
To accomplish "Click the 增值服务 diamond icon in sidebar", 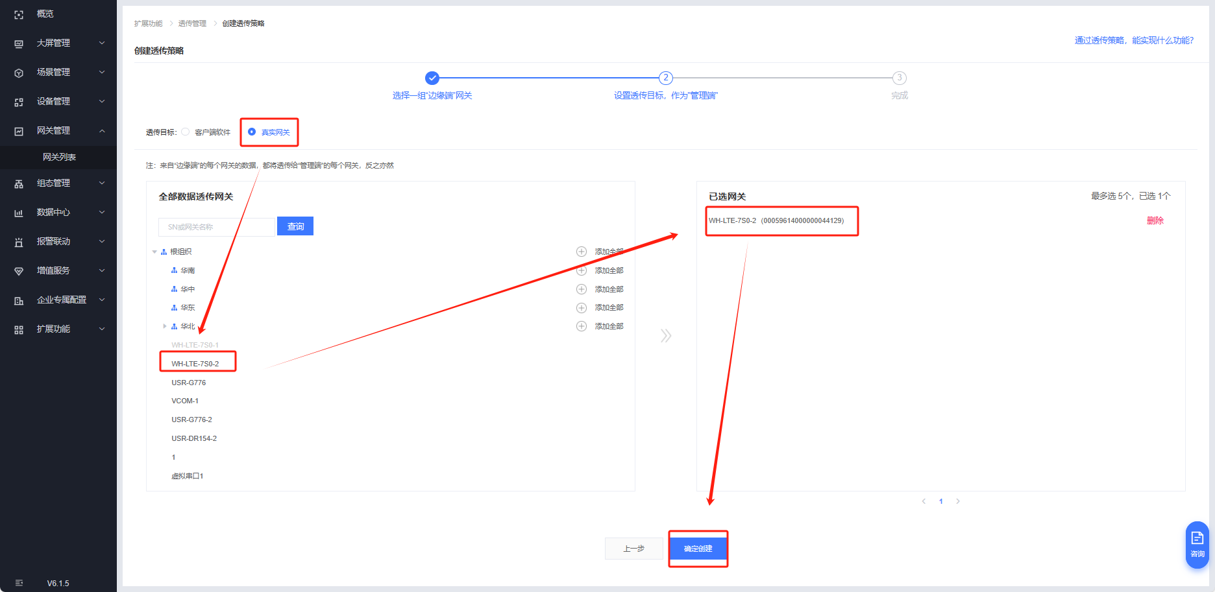I will (19, 271).
